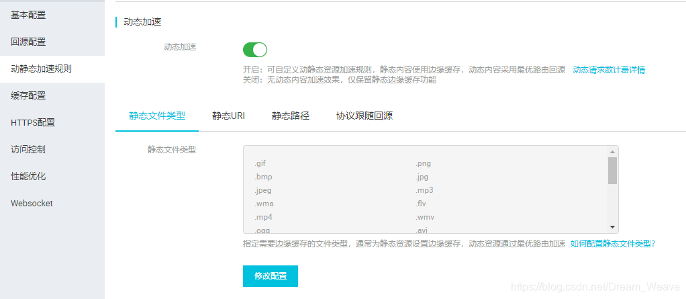Open 缓存配置 in the sidebar
Screen dimensions: 686x299
coord(28,96)
